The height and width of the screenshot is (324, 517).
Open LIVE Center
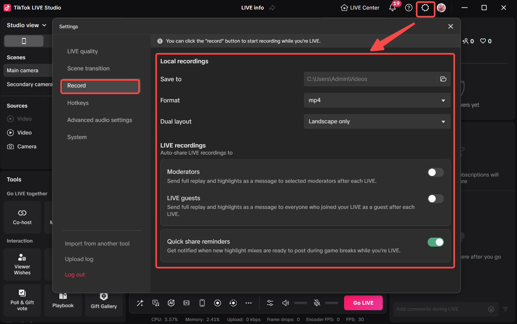click(359, 8)
